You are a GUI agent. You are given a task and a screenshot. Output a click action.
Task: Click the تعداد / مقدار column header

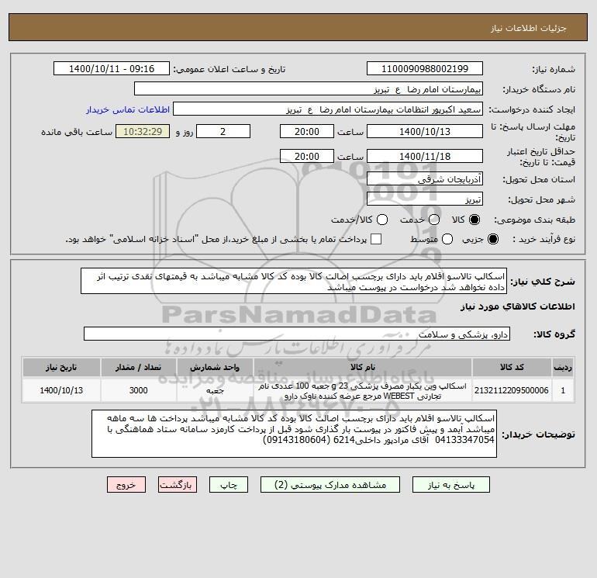(139, 367)
